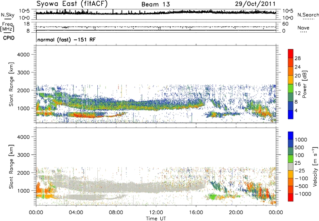Select the "Beam 13" header label
The width and height of the screenshot is (319, 221).
[x=156, y=4]
